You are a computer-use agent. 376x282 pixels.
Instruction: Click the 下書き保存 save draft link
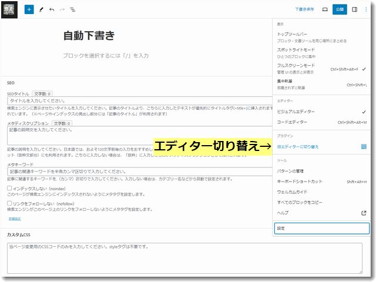click(x=304, y=10)
